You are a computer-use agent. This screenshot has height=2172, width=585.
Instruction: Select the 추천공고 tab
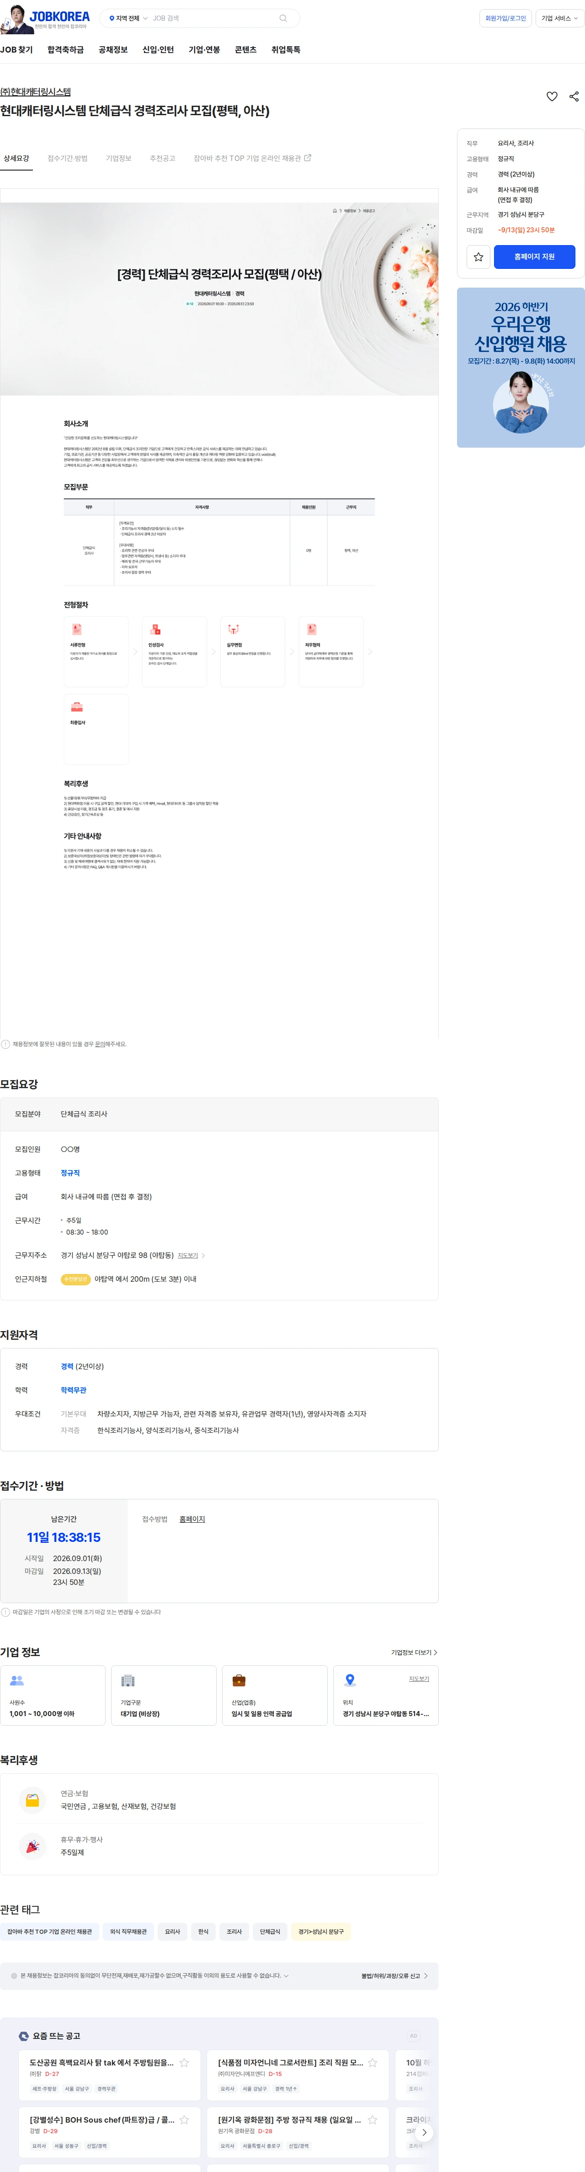coord(163,159)
